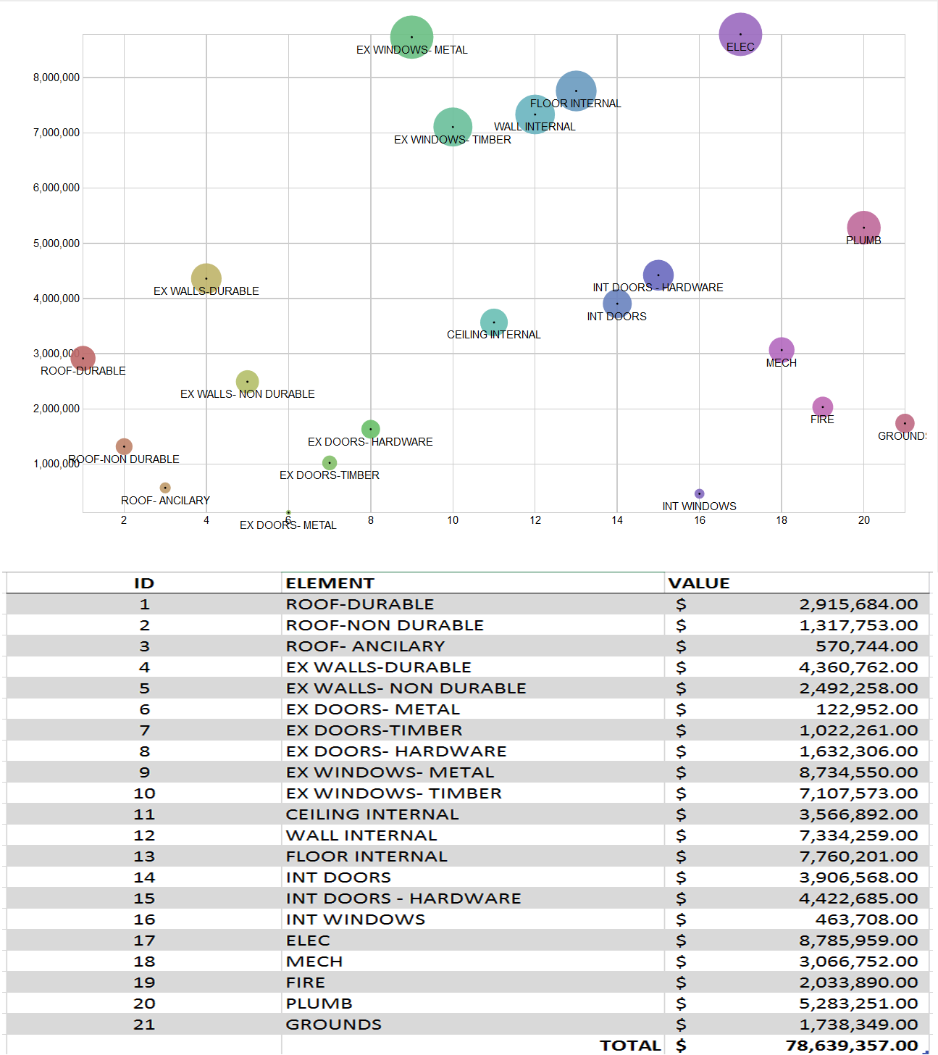Select the FLOOR INTERNAL blue bubble
The image size is (938, 1055).
[576, 90]
